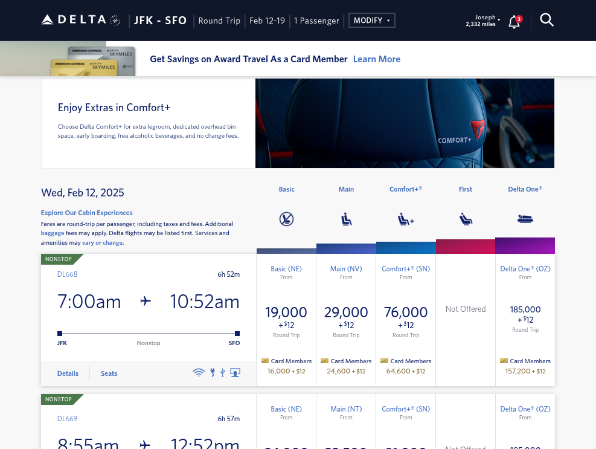Click the personal entertainment screen icon
This screenshot has height=449, width=596.
[x=236, y=372]
